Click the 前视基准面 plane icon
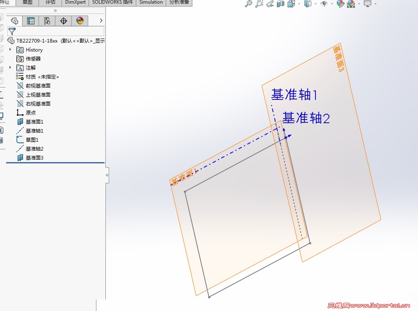418x311 pixels. 20,86
